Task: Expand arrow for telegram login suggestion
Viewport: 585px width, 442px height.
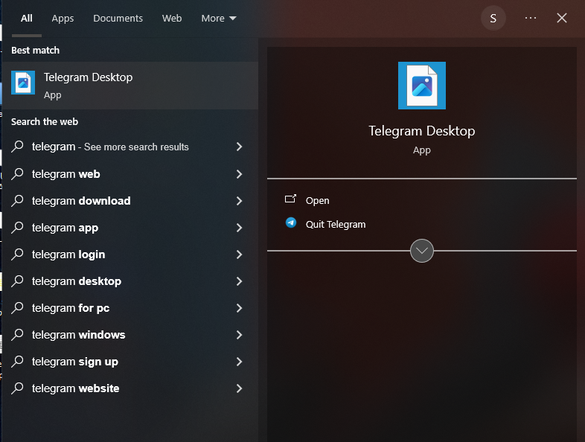Action: point(239,254)
